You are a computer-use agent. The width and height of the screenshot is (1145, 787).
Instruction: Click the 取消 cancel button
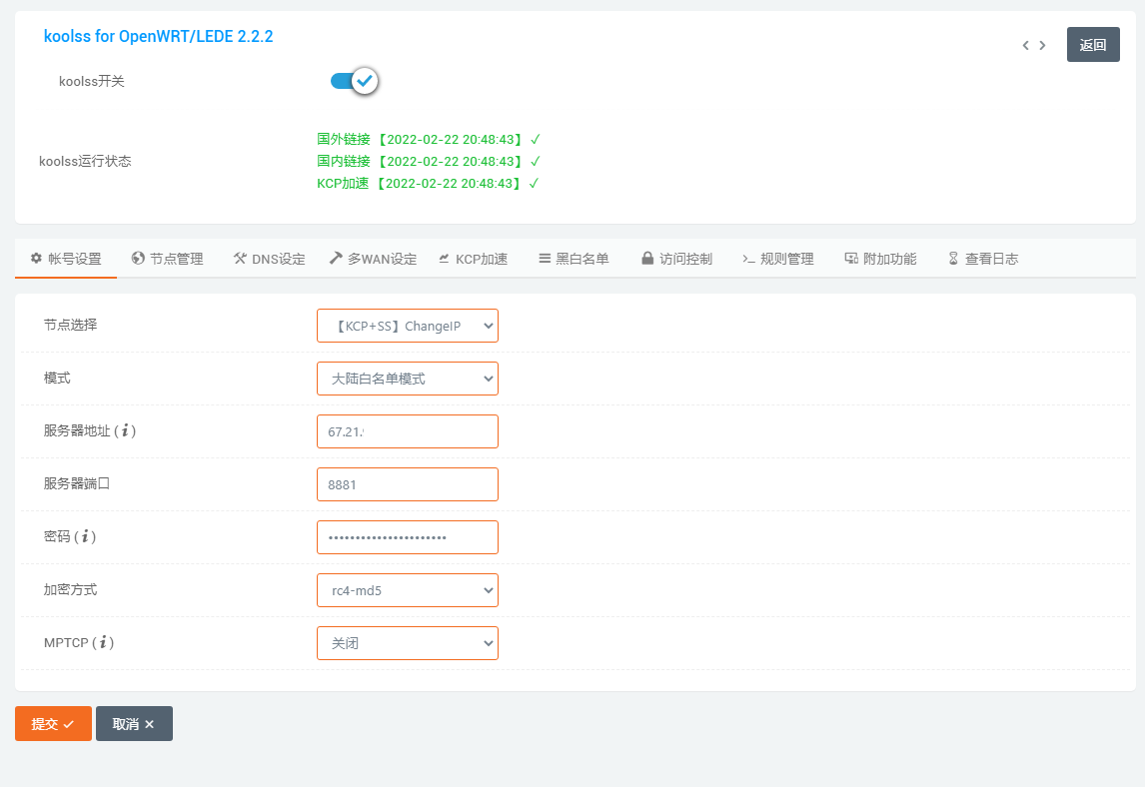(x=134, y=723)
